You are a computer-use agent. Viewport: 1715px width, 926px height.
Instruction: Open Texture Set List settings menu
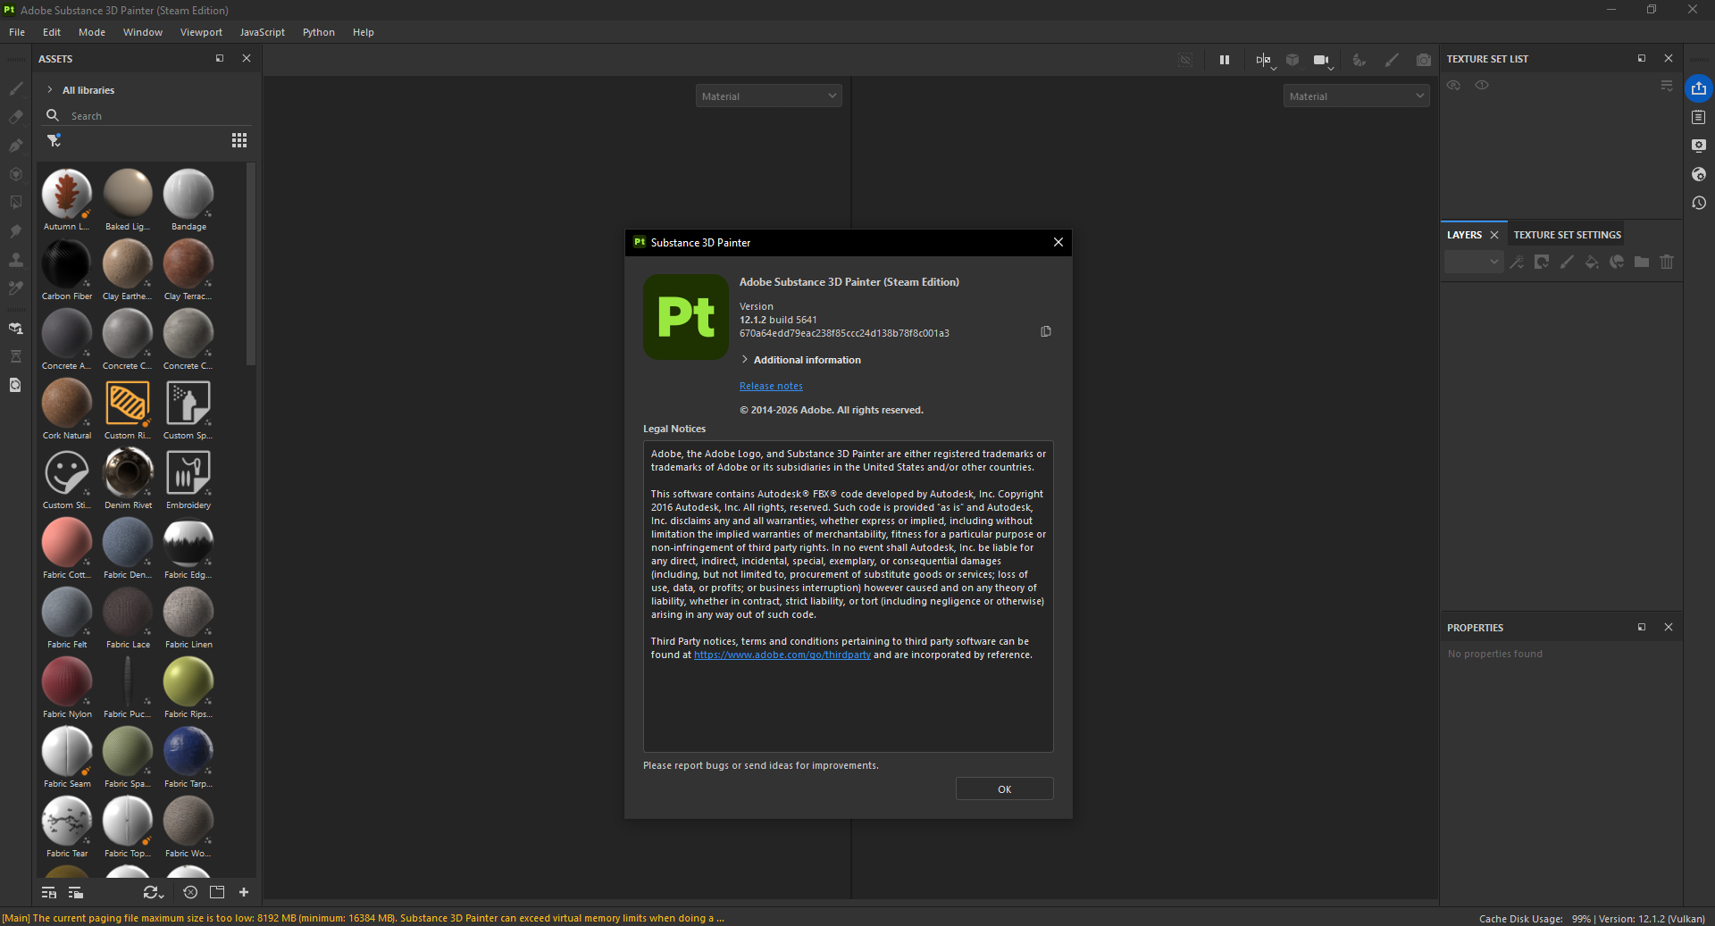click(1667, 85)
